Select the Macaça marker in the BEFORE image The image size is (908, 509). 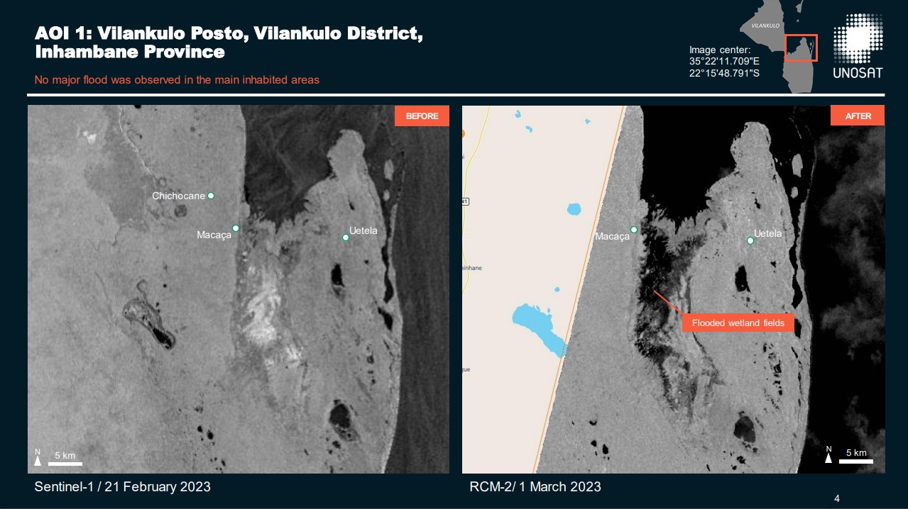(236, 228)
